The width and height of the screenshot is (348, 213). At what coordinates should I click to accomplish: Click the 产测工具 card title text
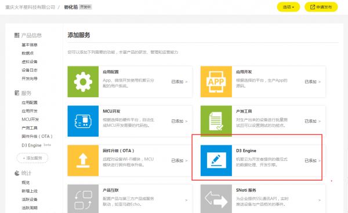(244, 111)
